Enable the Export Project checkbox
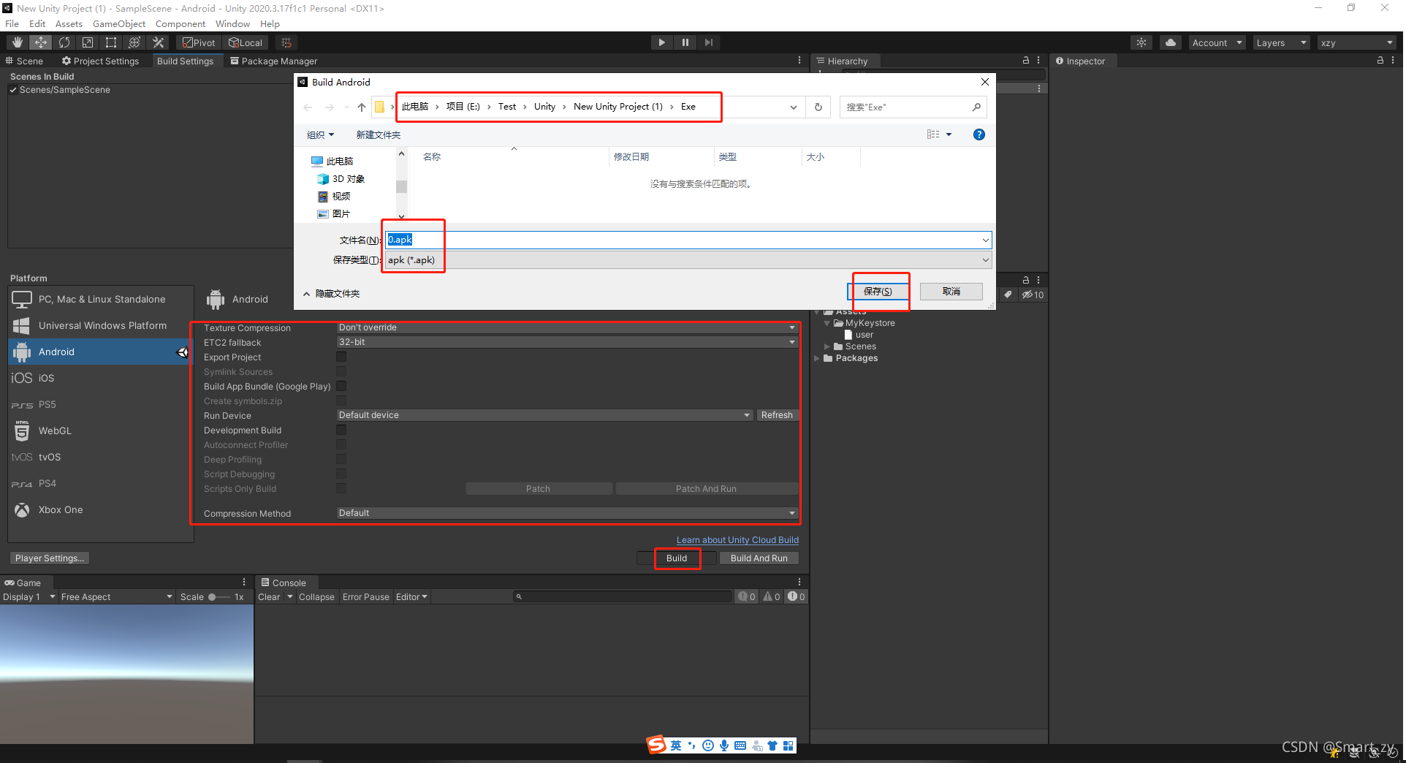 click(x=341, y=357)
